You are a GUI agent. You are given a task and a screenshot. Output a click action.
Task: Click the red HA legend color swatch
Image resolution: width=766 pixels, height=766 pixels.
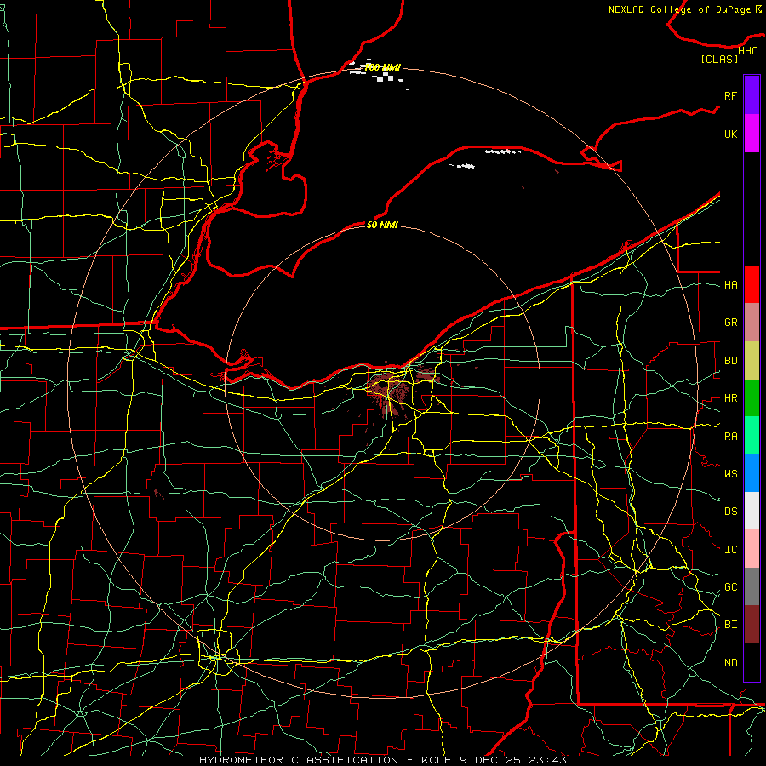pos(752,284)
